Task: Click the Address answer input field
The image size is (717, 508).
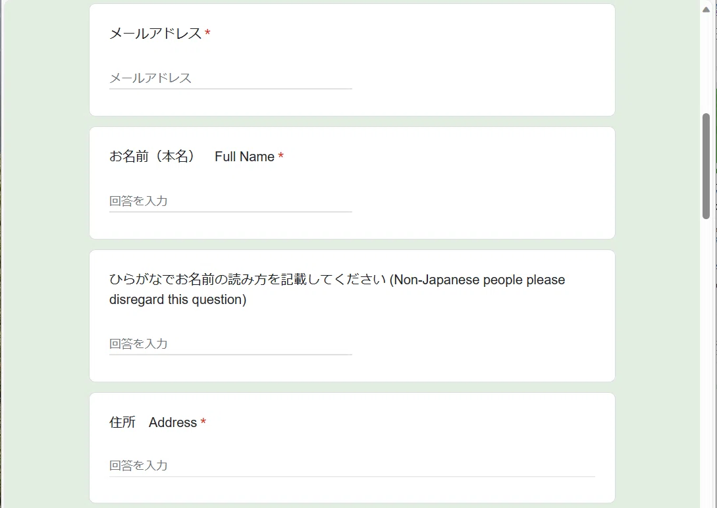Action: pos(352,465)
